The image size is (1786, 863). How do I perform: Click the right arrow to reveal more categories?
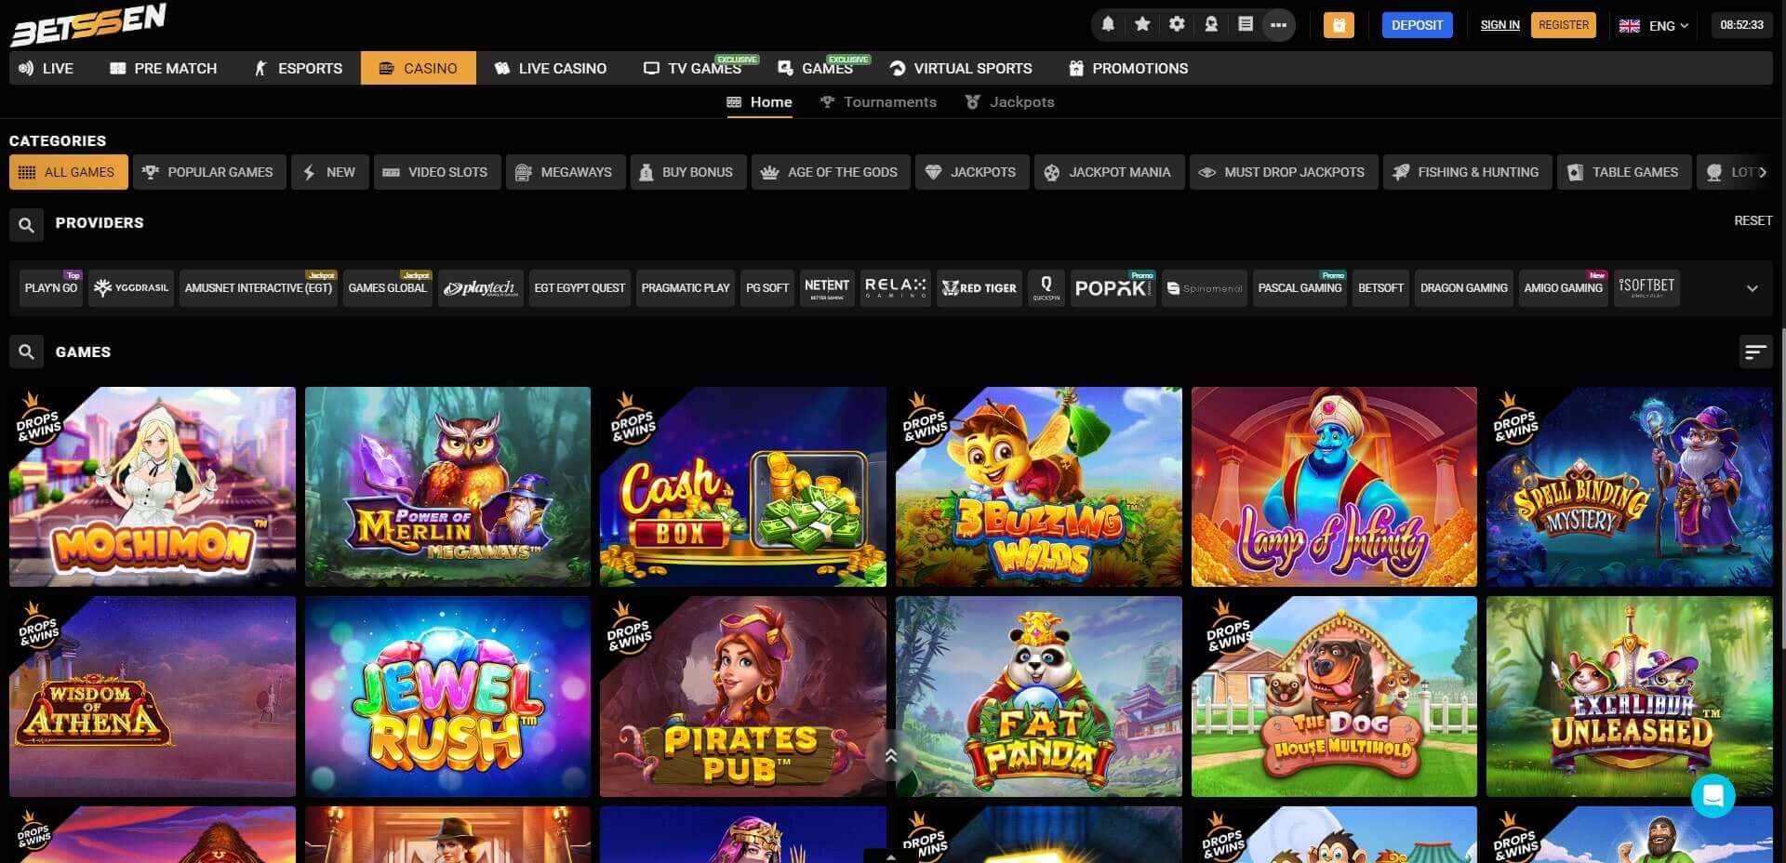[x=1765, y=172]
